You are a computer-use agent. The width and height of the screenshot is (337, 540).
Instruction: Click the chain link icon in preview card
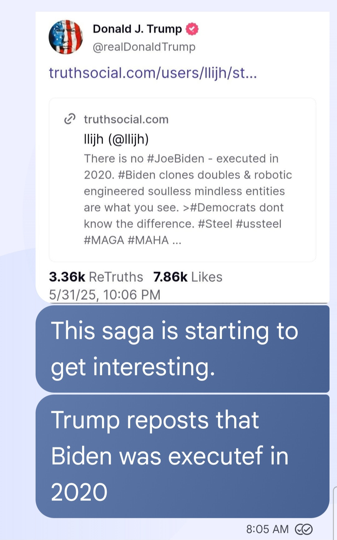(70, 119)
